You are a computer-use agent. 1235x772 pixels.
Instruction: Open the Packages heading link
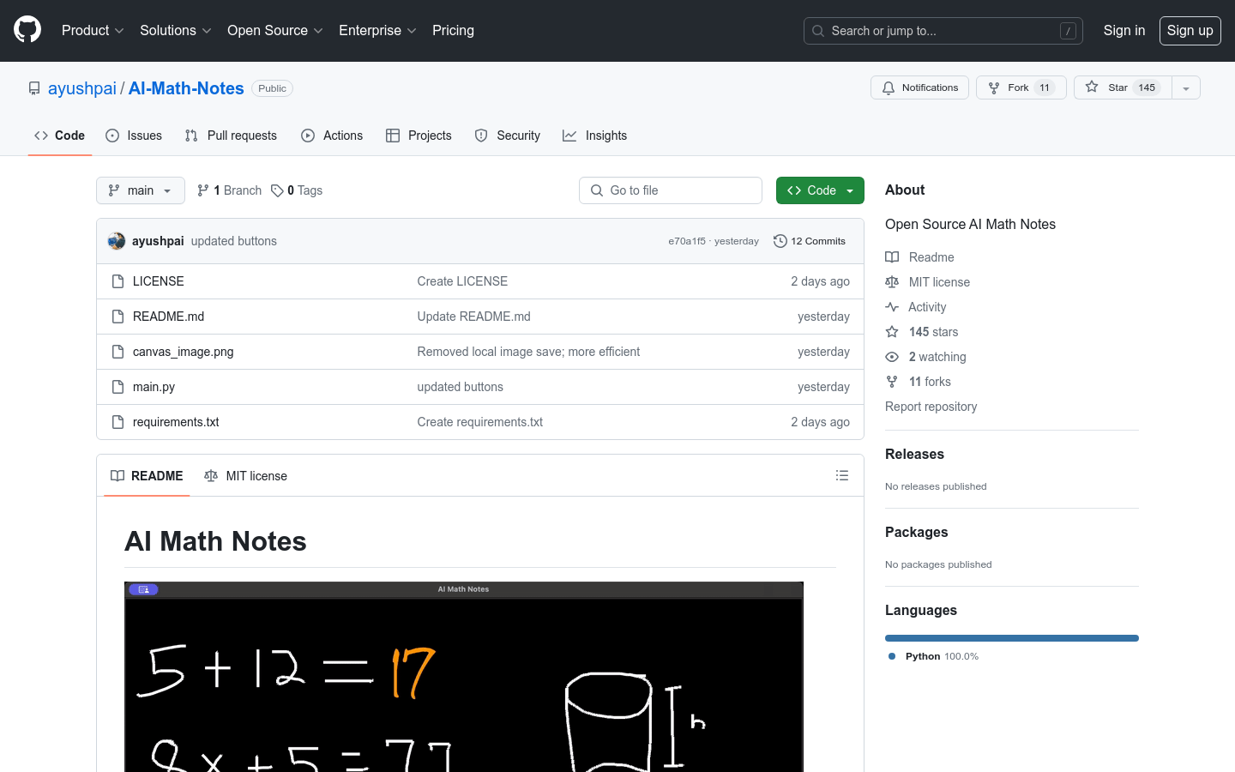pyautogui.click(x=916, y=532)
